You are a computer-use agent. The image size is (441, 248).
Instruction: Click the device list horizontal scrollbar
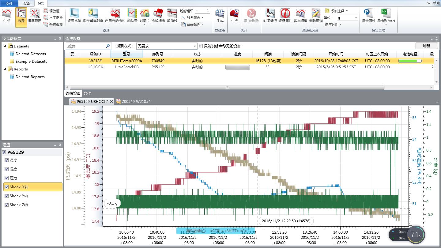pyautogui.click(x=227, y=87)
